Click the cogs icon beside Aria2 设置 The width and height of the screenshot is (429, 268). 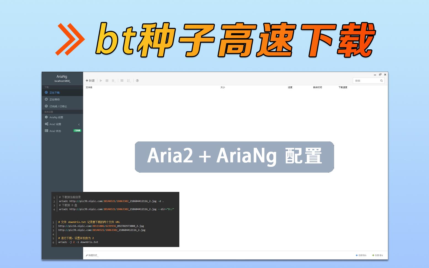[47, 124]
